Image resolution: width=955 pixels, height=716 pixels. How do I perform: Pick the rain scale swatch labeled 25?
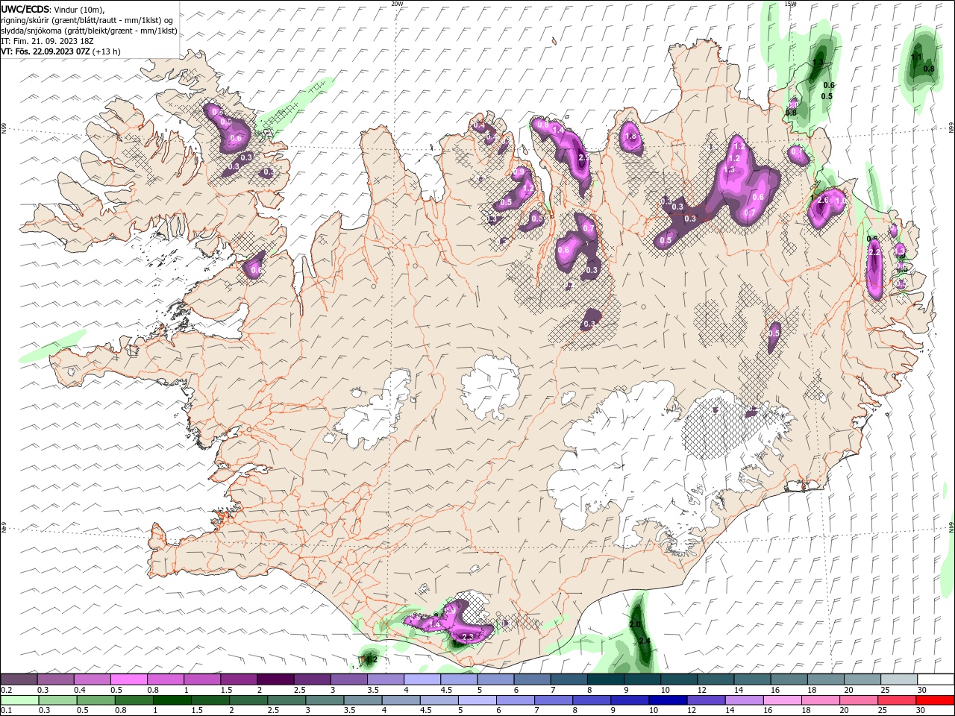point(896,700)
